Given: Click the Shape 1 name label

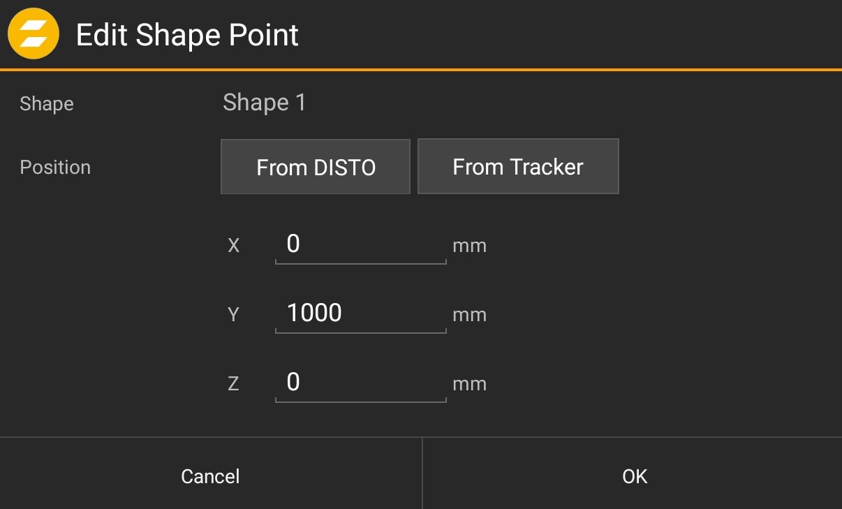Looking at the screenshot, I should point(264,103).
